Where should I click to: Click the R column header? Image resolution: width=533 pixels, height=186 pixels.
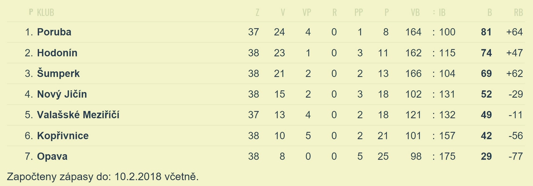(x=334, y=12)
